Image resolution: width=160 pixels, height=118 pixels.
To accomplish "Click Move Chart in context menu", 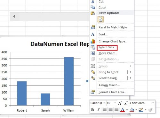I will 108,53.
